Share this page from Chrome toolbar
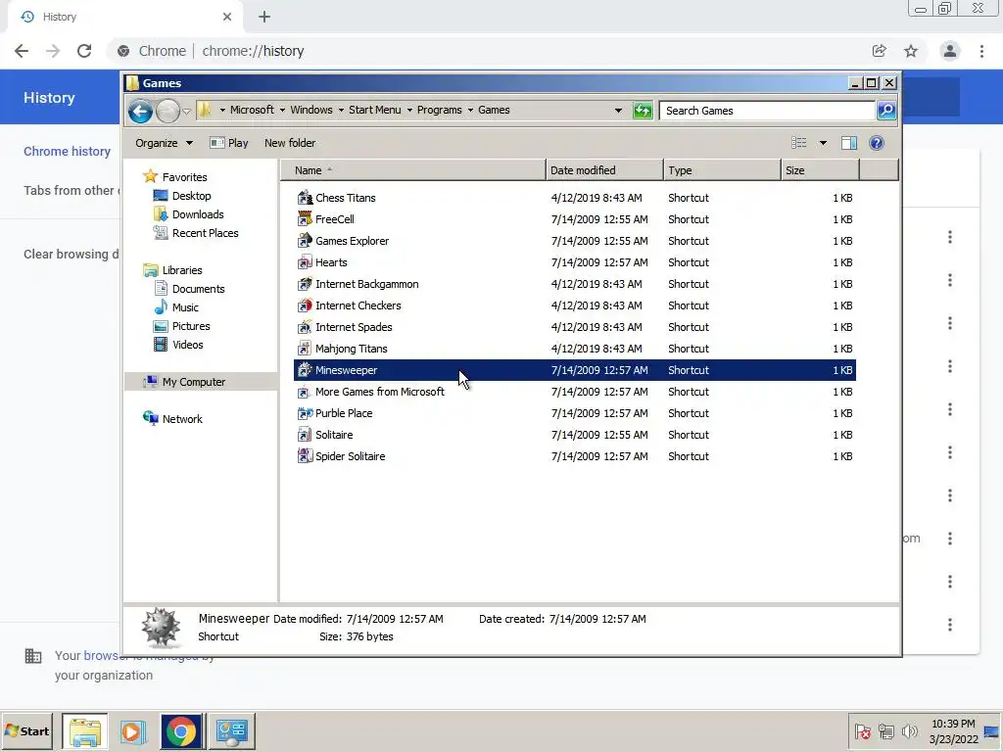 point(880,51)
